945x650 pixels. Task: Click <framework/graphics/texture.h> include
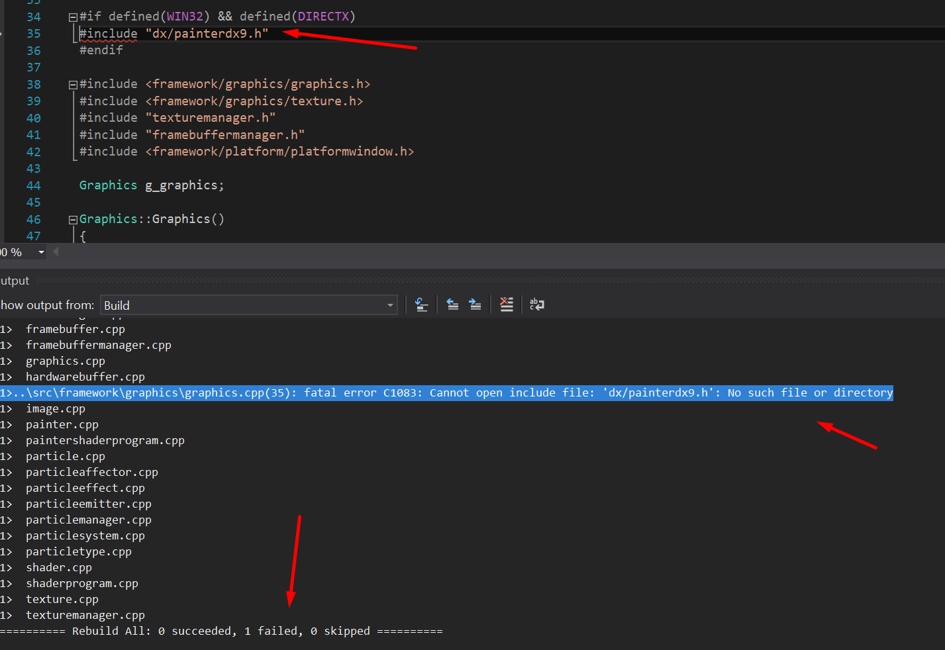pyautogui.click(x=254, y=101)
